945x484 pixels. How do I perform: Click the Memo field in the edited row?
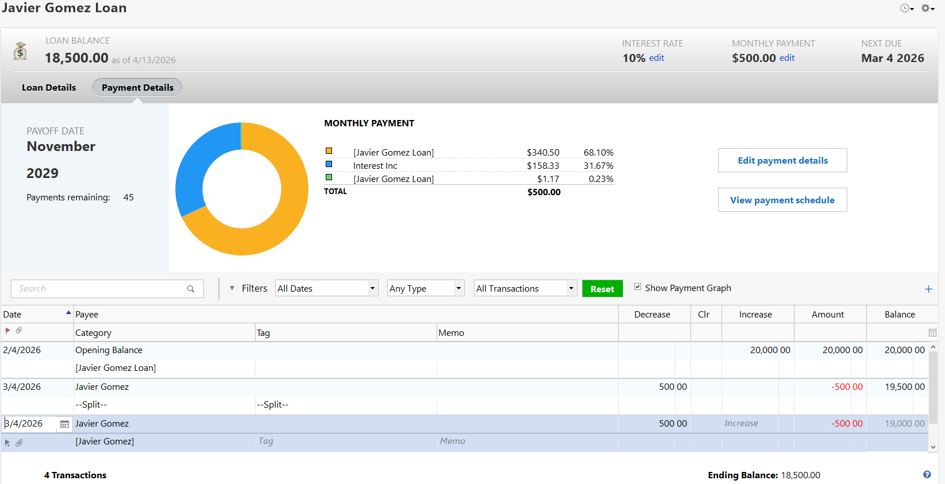click(527, 442)
